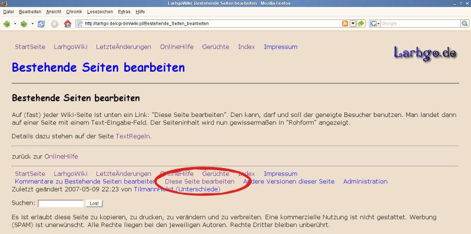The image size is (471, 234).
Task: Open the (Unterschiede) diff link
Action: pyautogui.click(x=198, y=189)
